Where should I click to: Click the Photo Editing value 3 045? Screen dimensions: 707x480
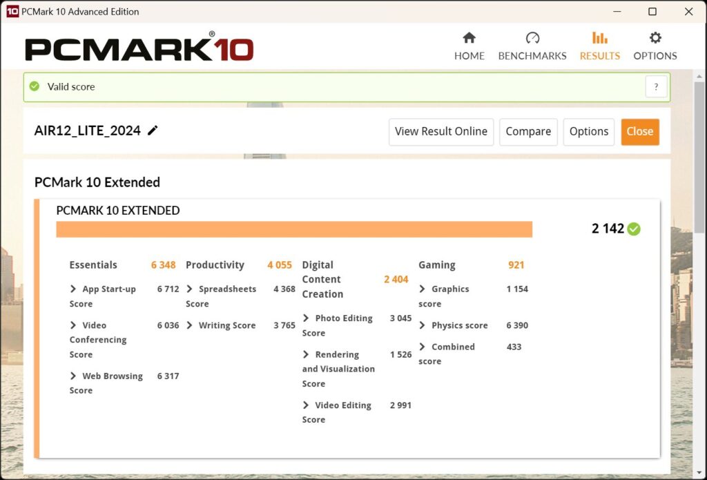pyautogui.click(x=401, y=318)
